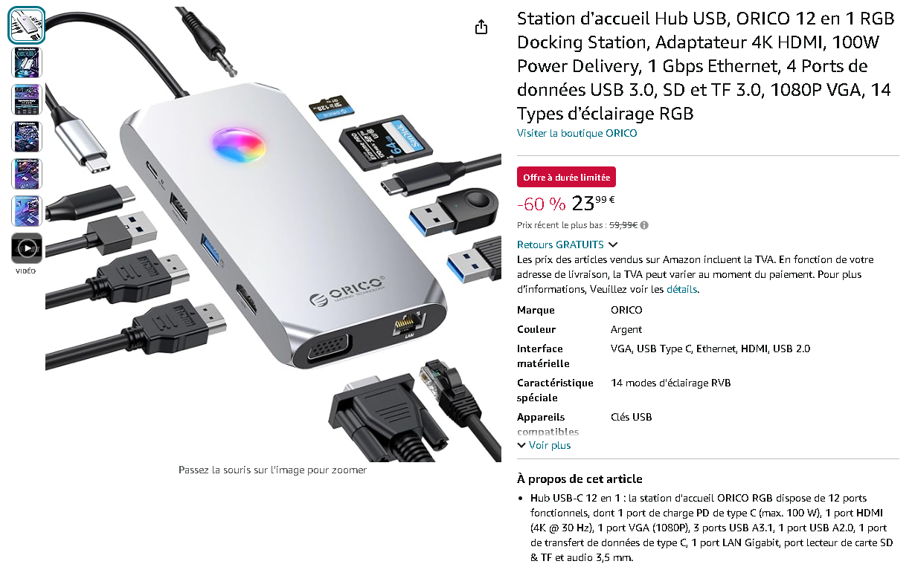Expand the Retours GRATUITS dropdown

pyautogui.click(x=568, y=244)
